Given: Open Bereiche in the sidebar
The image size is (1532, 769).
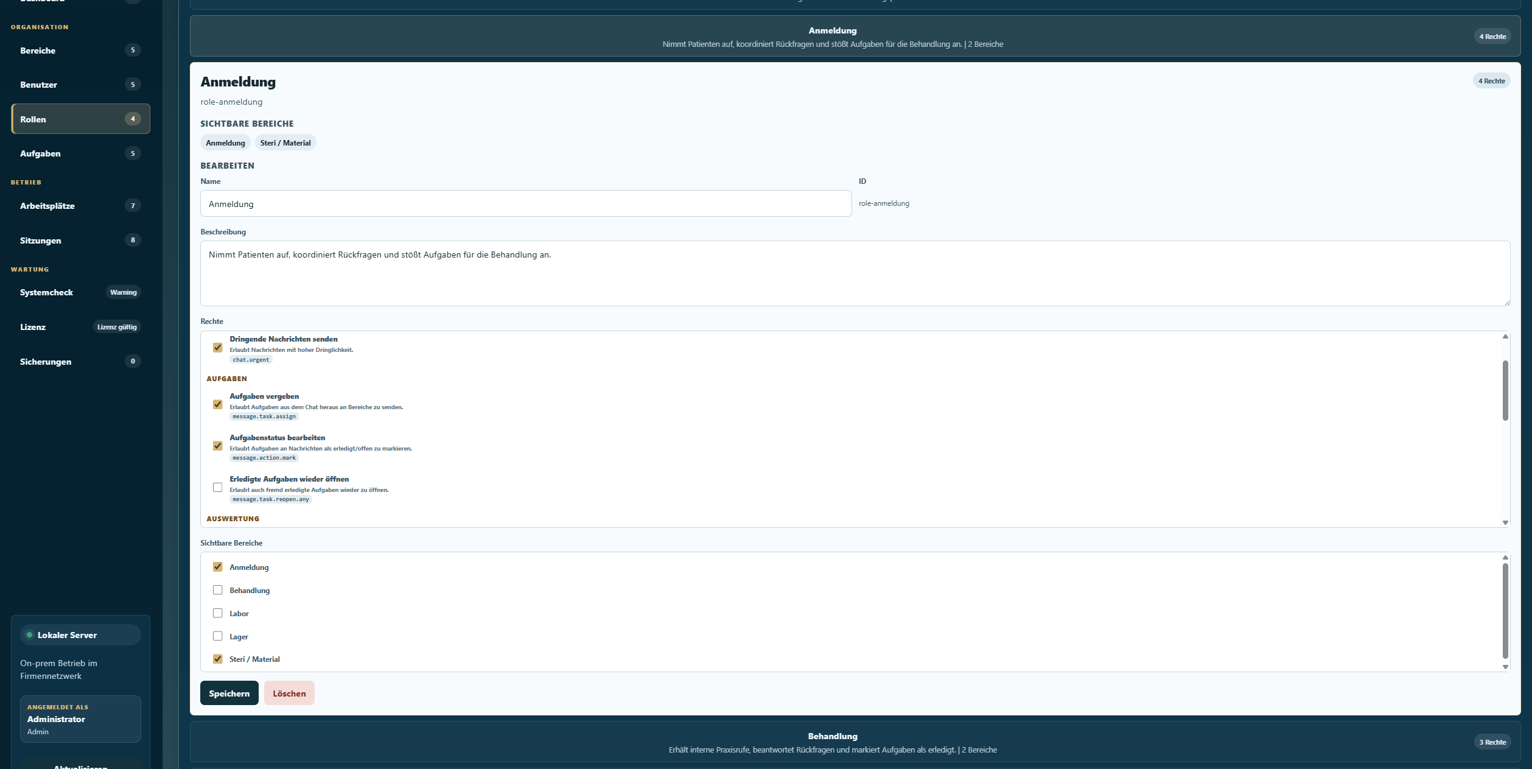Looking at the screenshot, I should click(80, 51).
